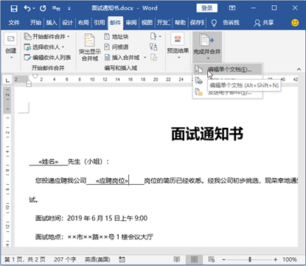
Task: Click the smiley feedback icon
Action: (295, 23)
